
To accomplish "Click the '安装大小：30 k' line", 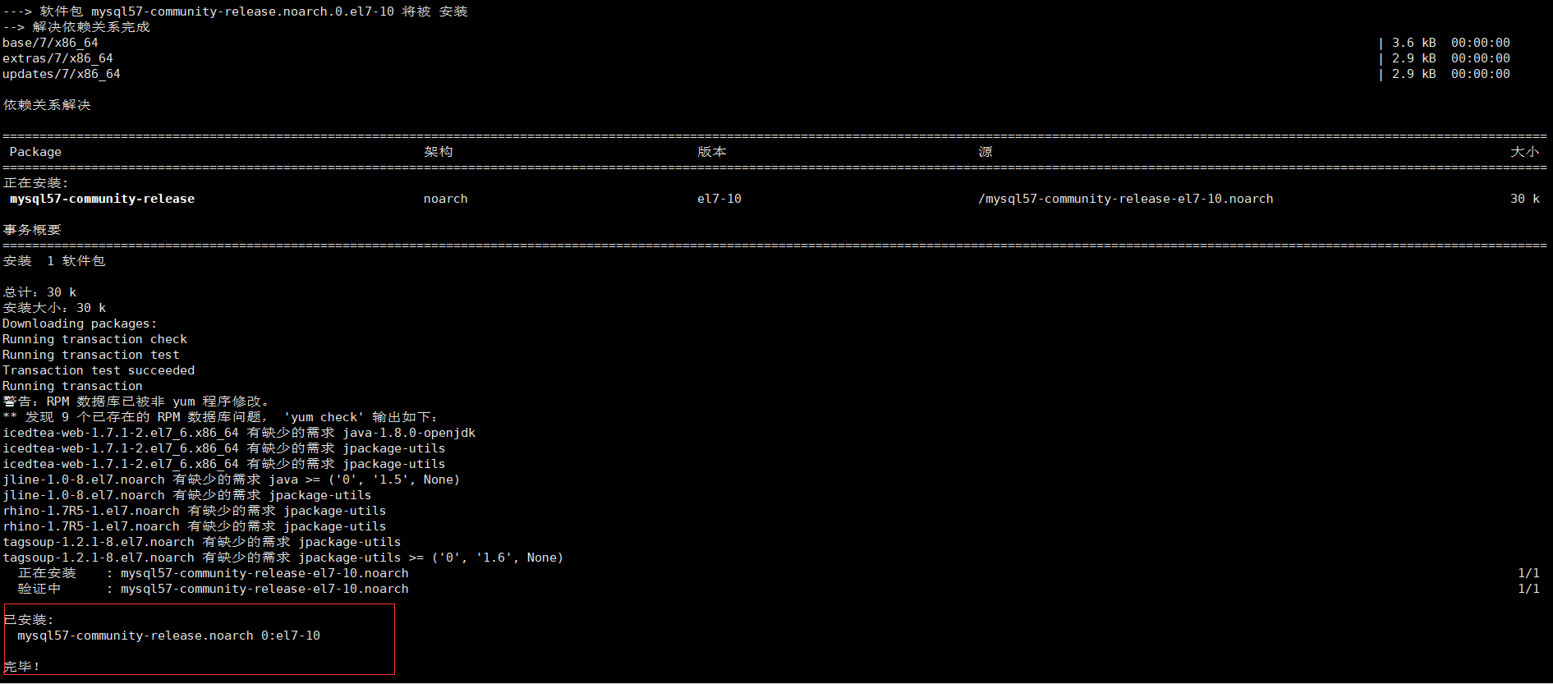I will click(54, 308).
